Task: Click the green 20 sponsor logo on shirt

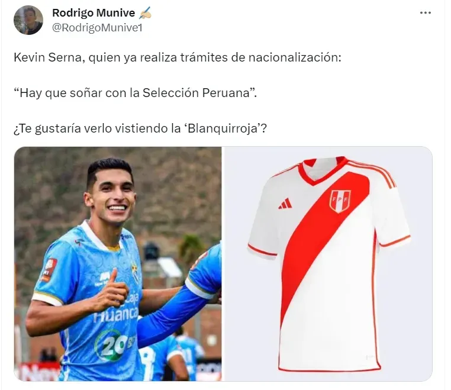Action: click(x=113, y=345)
